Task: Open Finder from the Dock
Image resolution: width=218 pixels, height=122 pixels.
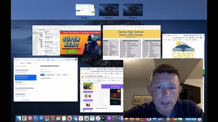Action: click(18, 118)
